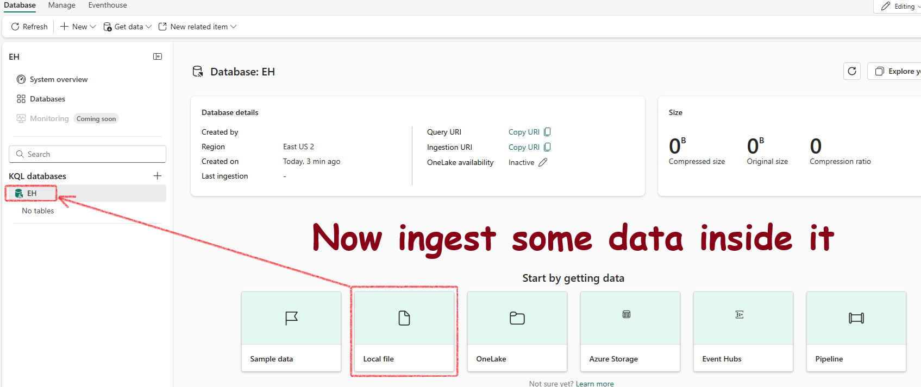Image resolution: width=921 pixels, height=387 pixels.
Task: Open the Learn more link
Action: click(595, 383)
